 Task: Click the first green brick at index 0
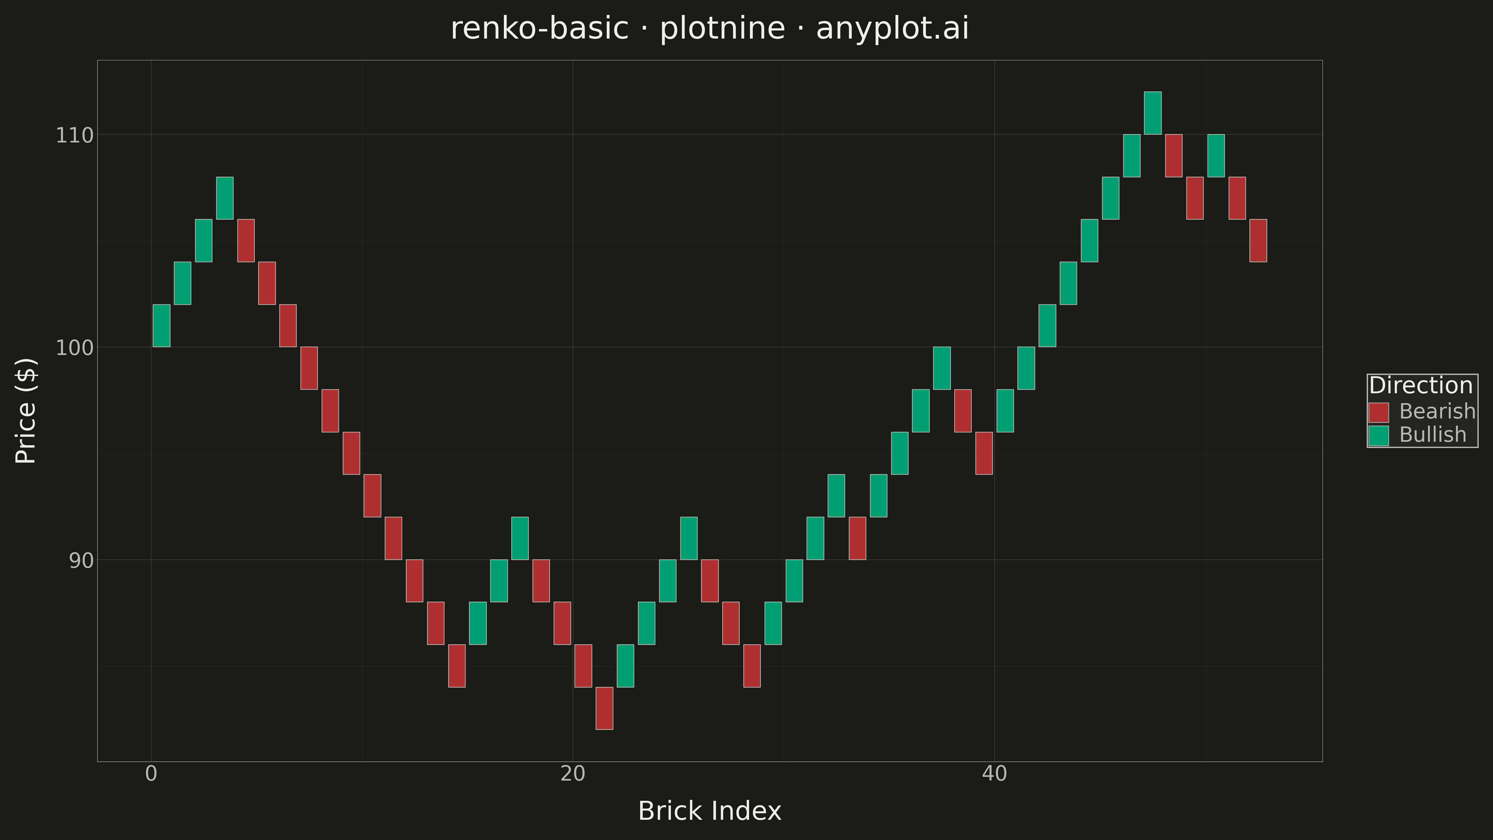pyautogui.click(x=162, y=326)
